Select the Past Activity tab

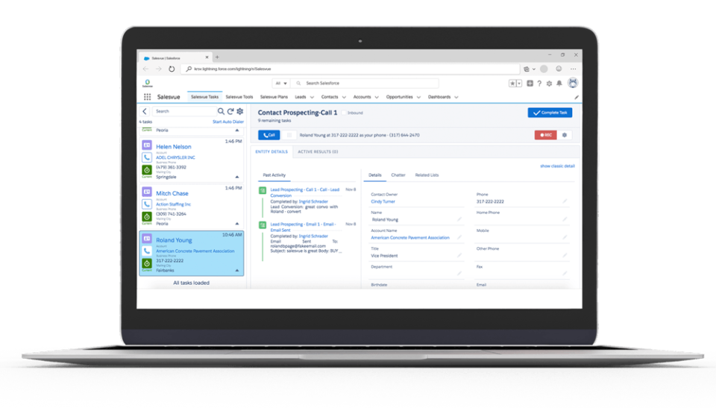[274, 175]
